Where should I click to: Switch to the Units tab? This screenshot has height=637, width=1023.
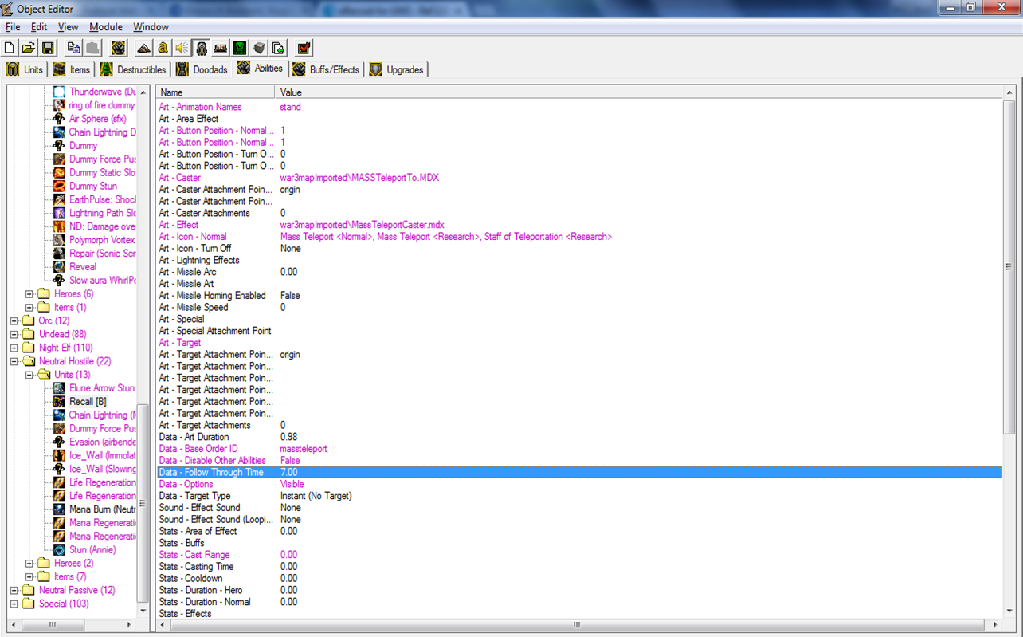(x=25, y=69)
